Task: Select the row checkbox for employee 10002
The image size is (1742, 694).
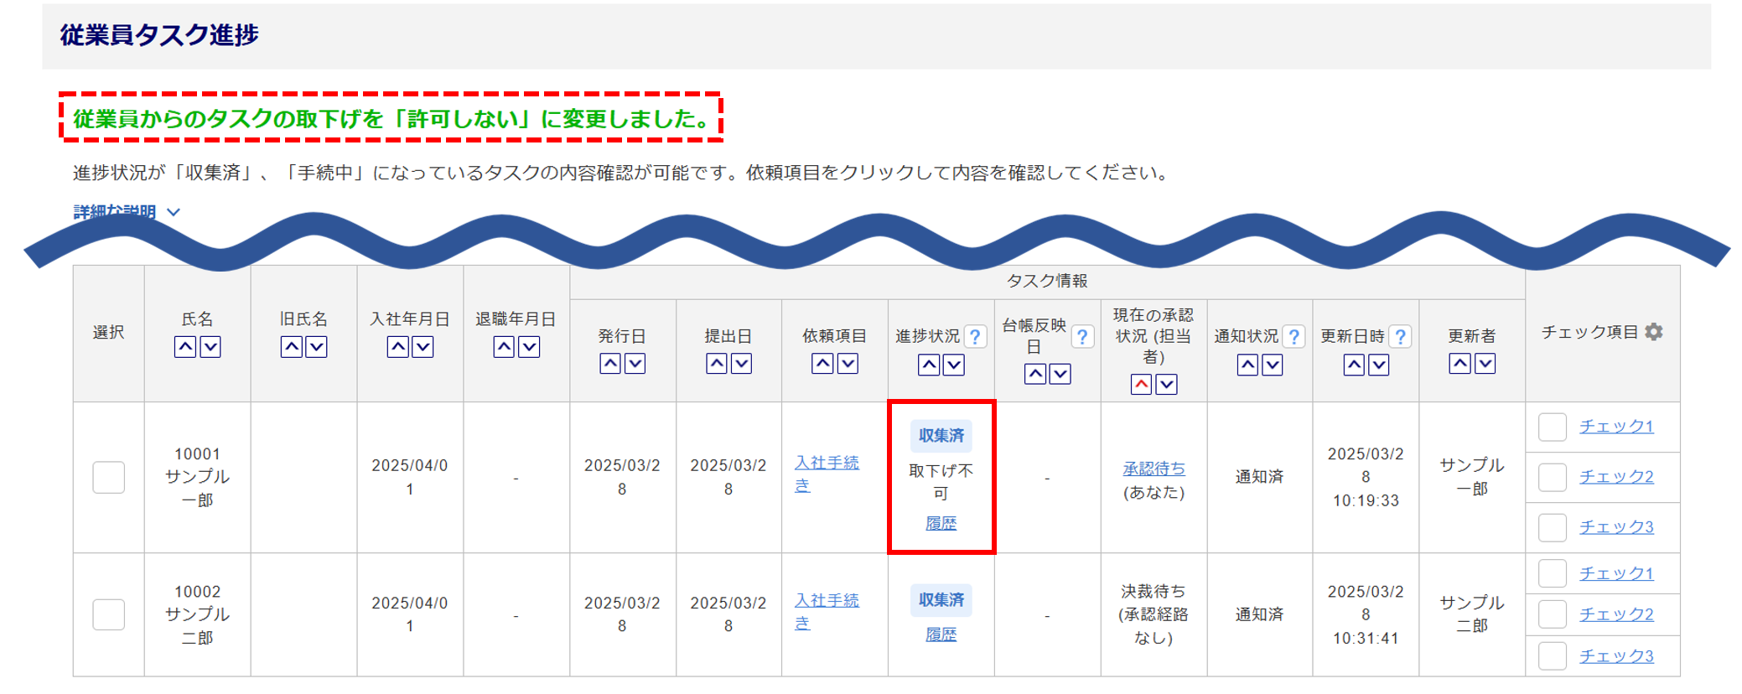Action: [x=109, y=614]
